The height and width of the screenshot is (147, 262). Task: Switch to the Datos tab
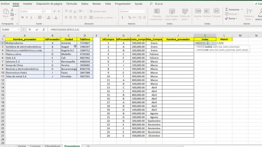click(x=85, y=4)
